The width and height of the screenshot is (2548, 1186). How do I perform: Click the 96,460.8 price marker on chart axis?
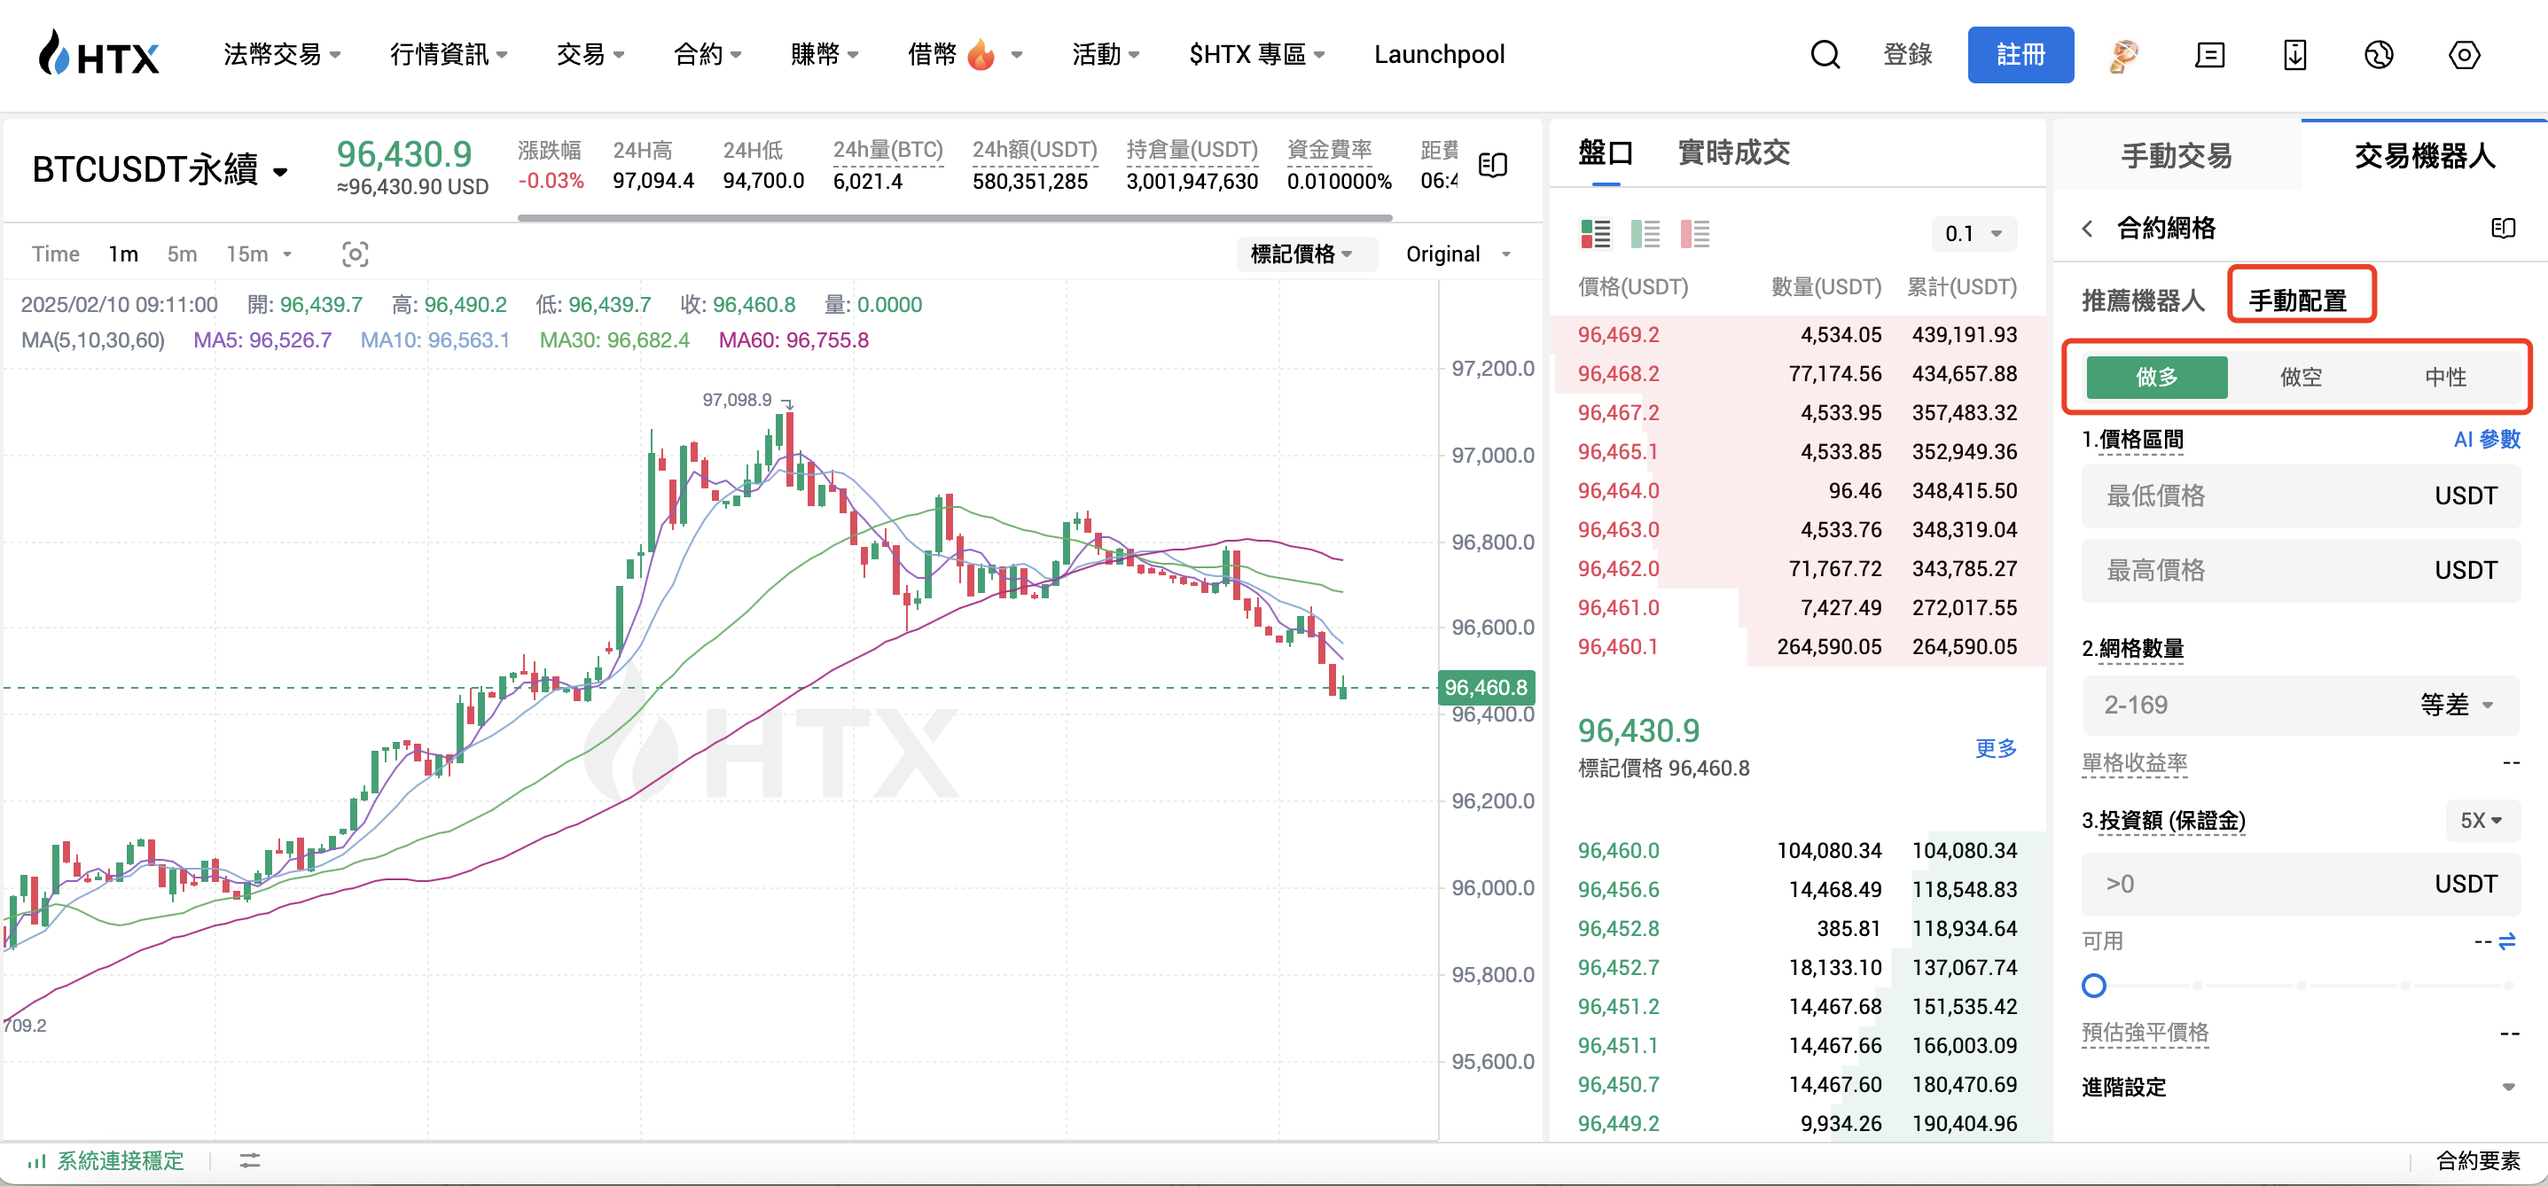pos(1486,688)
